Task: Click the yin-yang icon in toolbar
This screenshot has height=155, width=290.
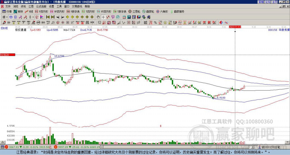Action: tap(221, 23)
